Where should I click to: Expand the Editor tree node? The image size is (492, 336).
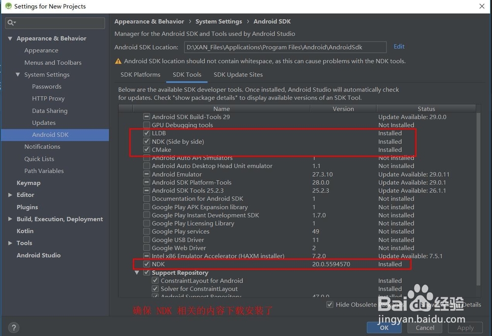click(x=10, y=195)
